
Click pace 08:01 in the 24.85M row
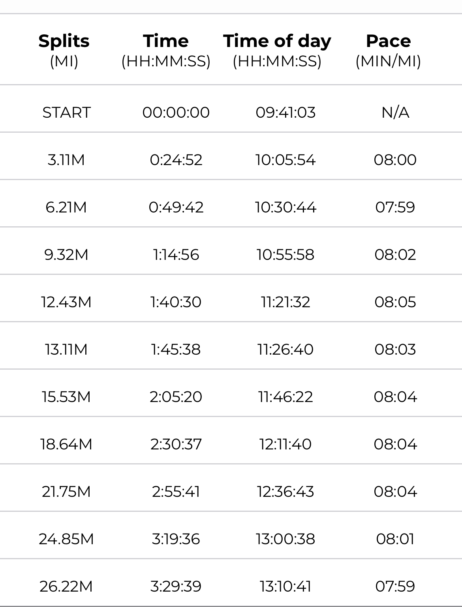pyautogui.click(x=395, y=539)
